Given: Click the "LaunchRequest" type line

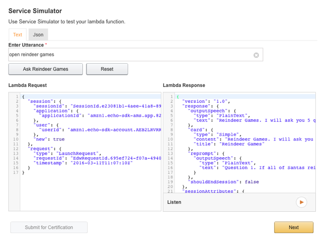Looking at the screenshot, I should 67,153.
